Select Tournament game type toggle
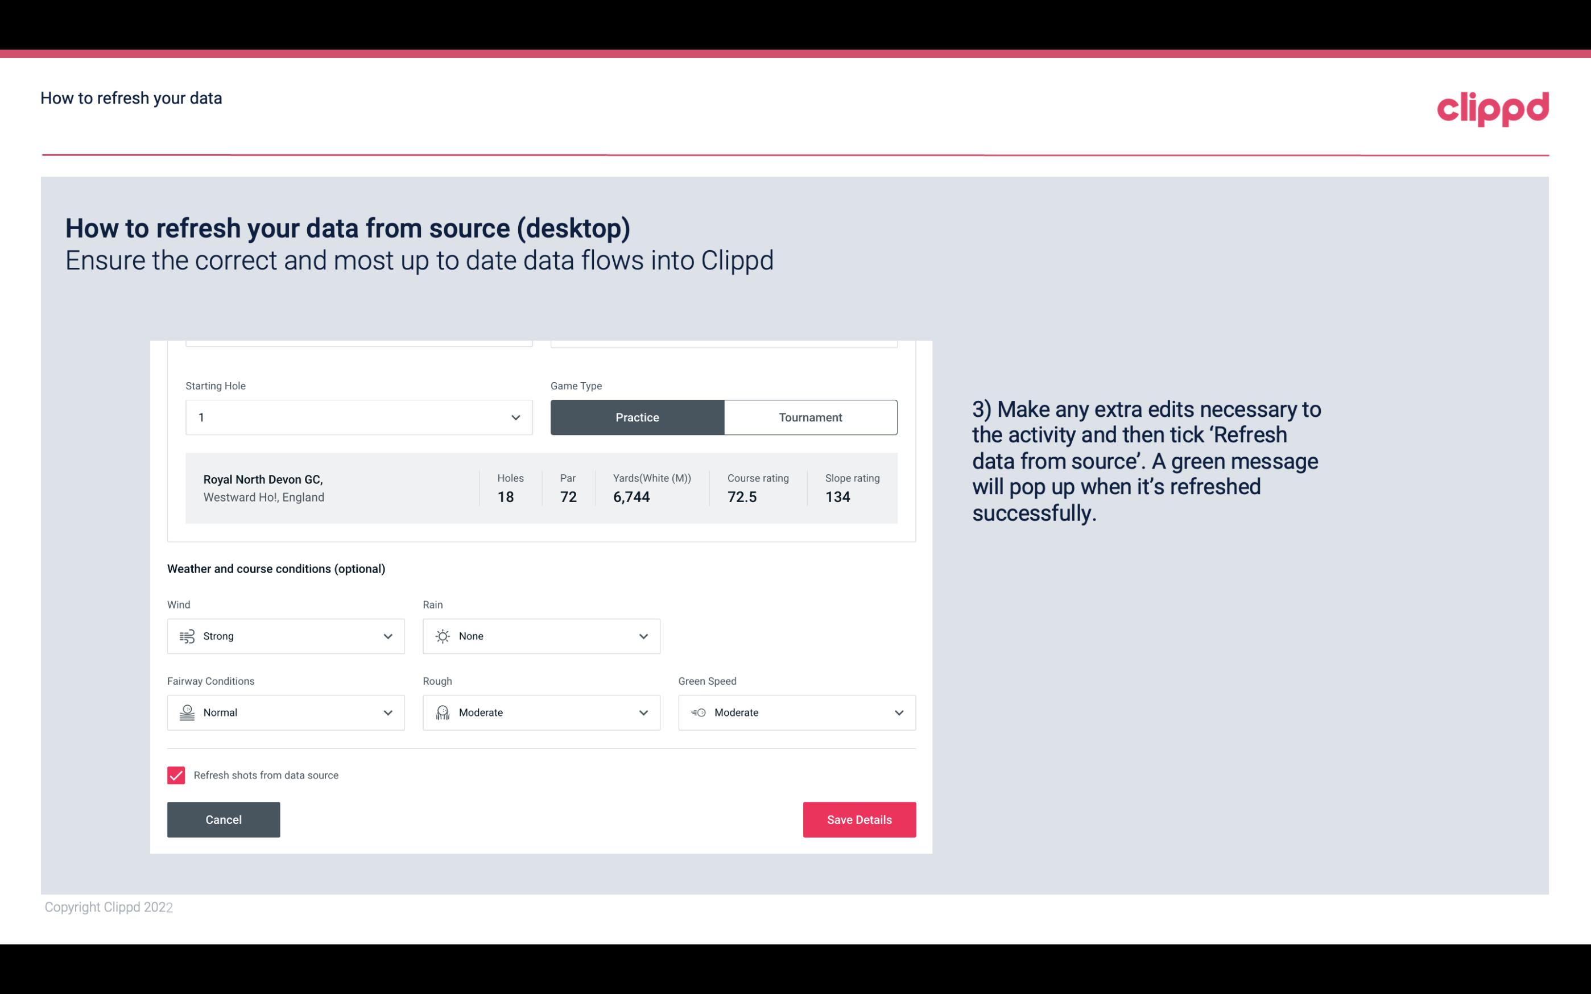 tap(810, 417)
